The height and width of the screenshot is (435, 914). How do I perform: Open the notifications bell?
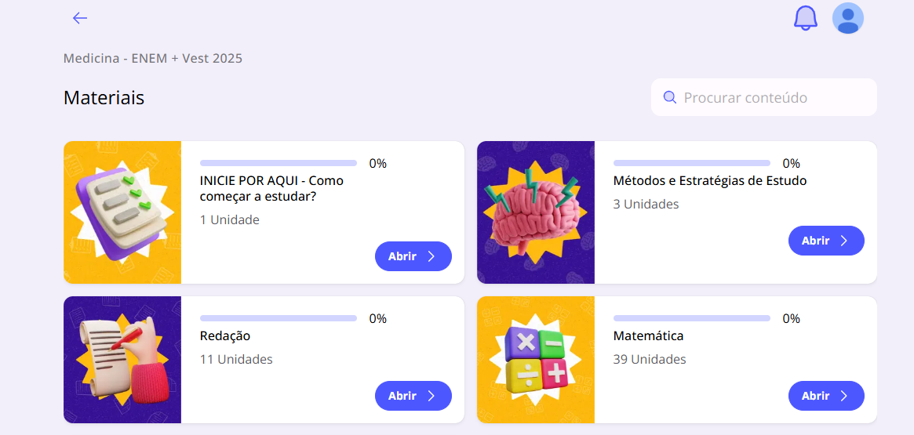(x=806, y=18)
